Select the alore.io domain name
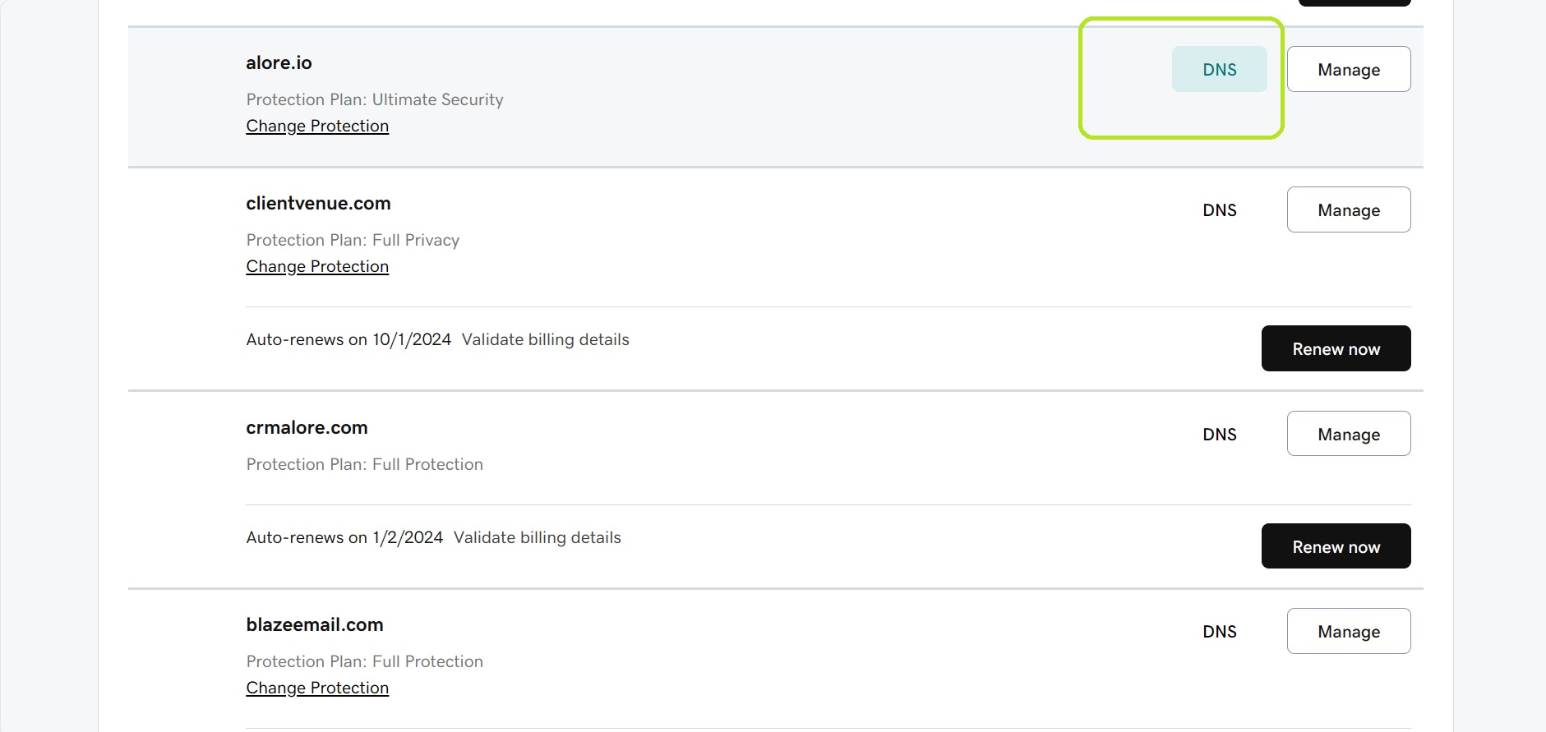Image resolution: width=1546 pixels, height=732 pixels. (x=279, y=62)
